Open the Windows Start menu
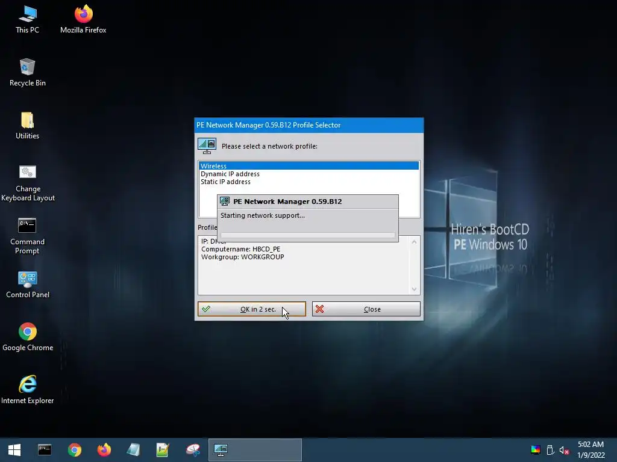Image resolution: width=617 pixels, height=462 pixels. (x=14, y=450)
